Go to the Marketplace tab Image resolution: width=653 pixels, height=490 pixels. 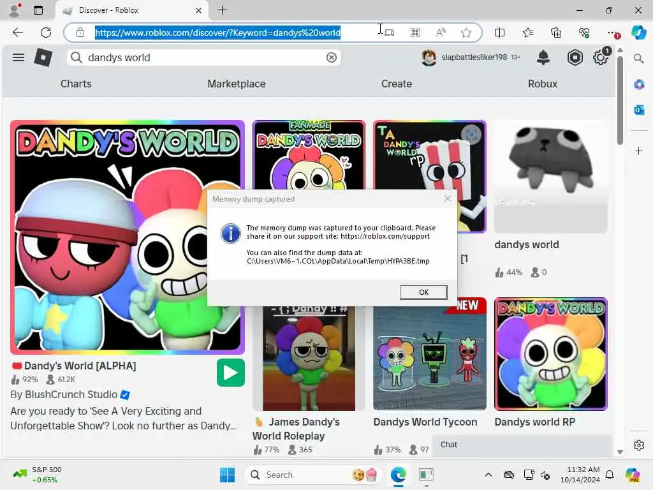(237, 84)
